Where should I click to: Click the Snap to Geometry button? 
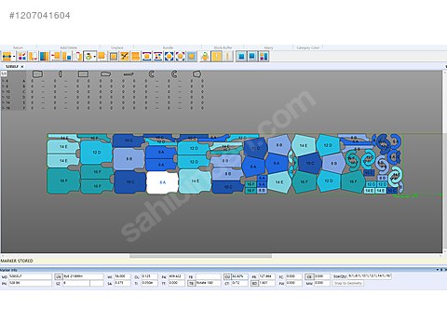coord(348,283)
